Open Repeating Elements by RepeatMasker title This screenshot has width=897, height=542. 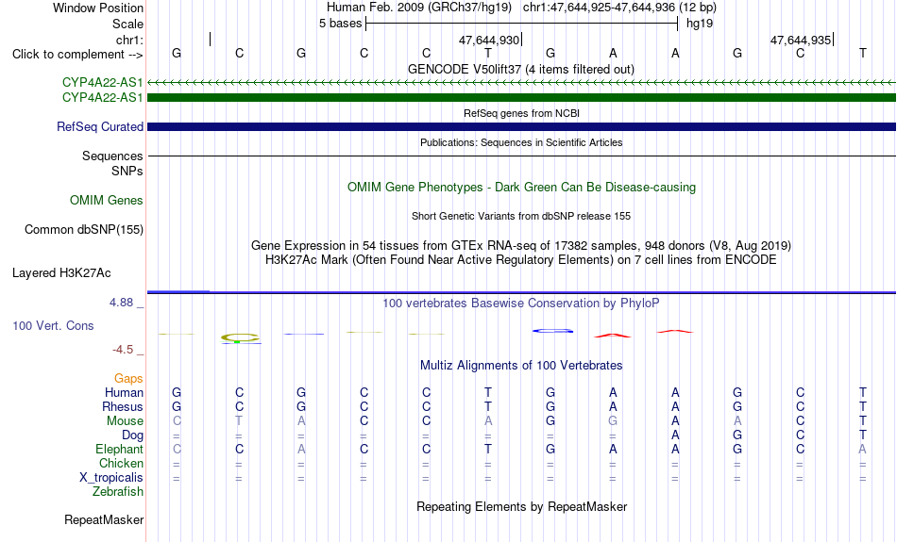(x=522, y=507)
